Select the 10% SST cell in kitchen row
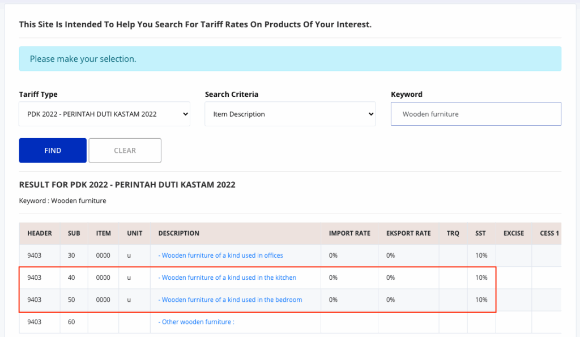The image size is (580, 337). (481, 278)
